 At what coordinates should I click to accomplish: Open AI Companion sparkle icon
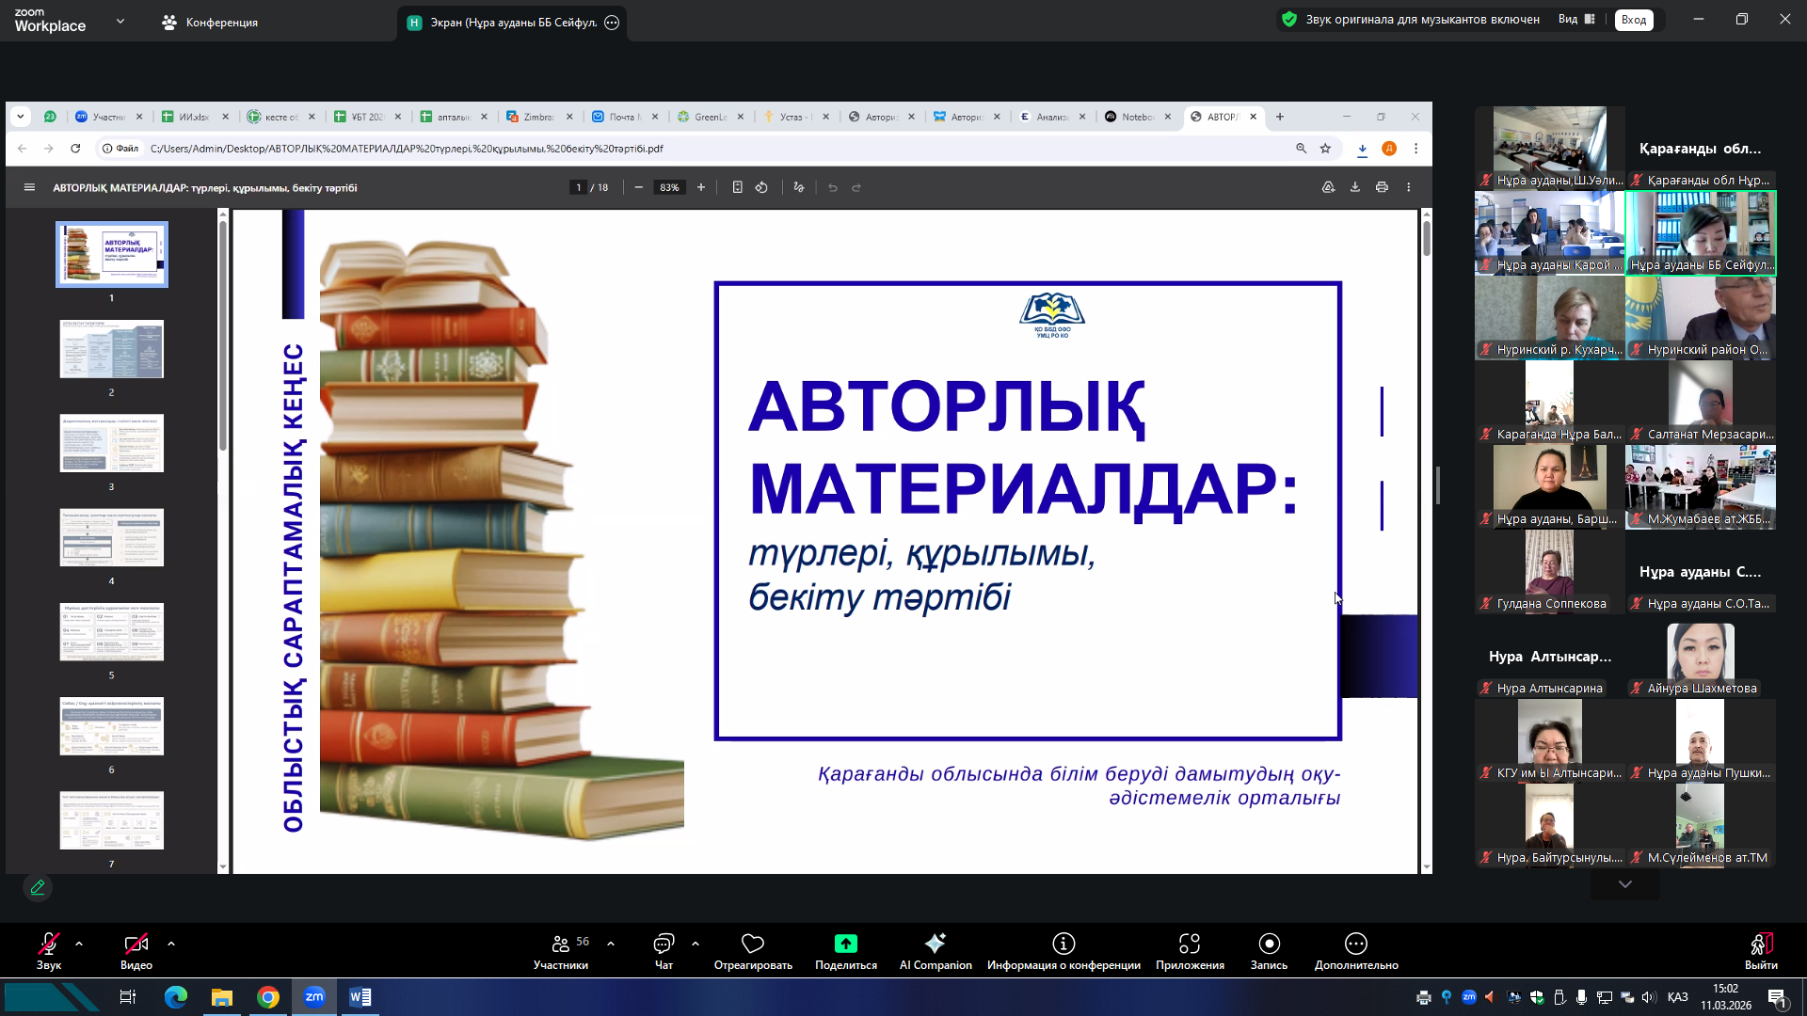coord(935,944)
